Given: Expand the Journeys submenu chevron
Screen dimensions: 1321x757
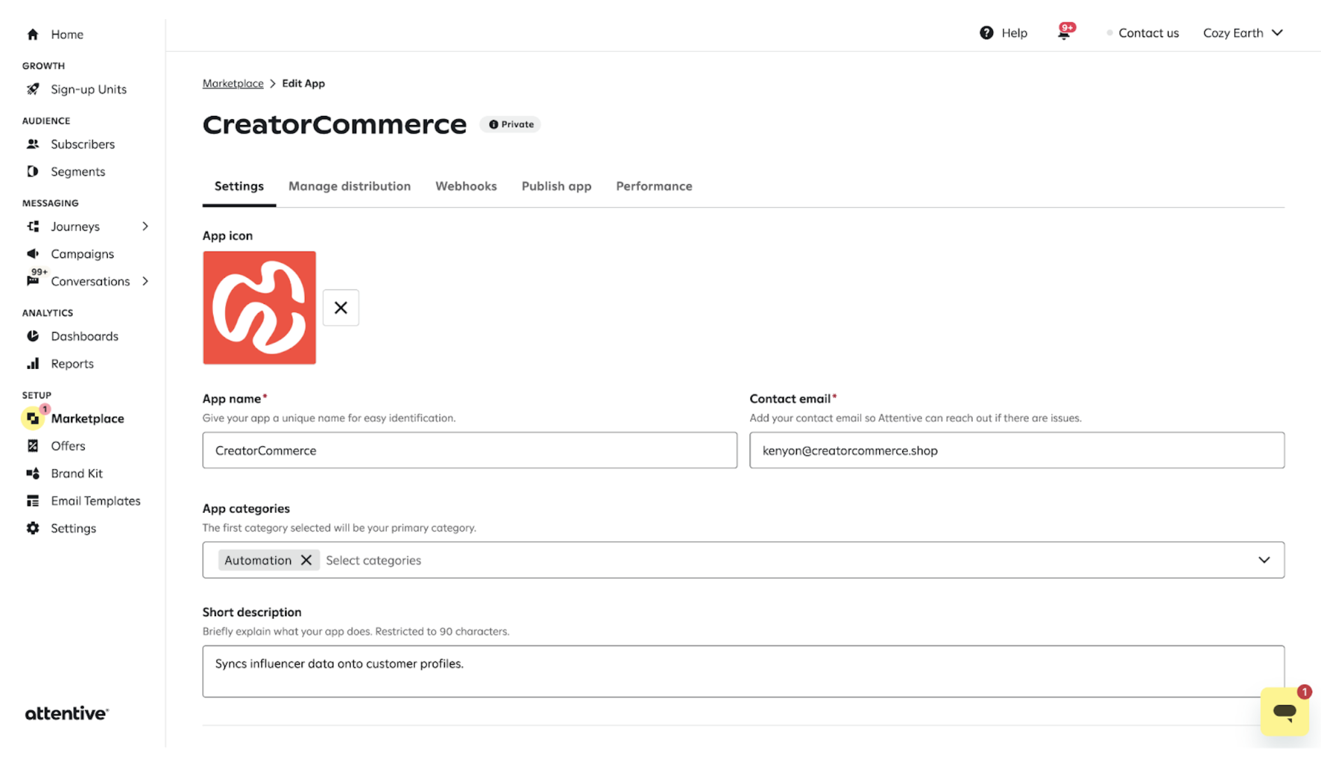Looking at the screenshot, I should click(145, 226).
